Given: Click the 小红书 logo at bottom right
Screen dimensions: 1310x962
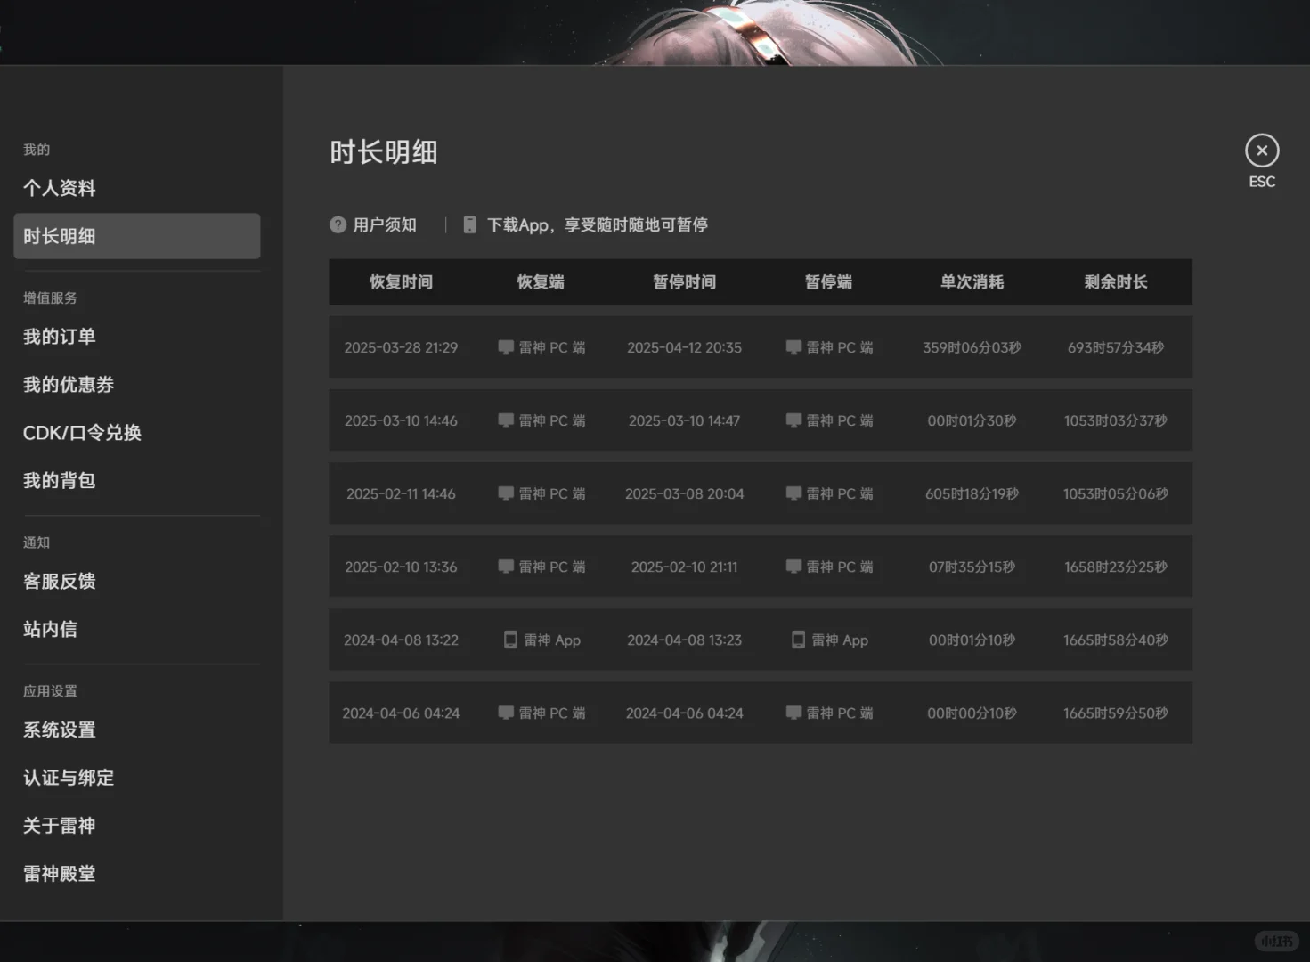Looking at the screenshot, I should tap(1277, 941).
